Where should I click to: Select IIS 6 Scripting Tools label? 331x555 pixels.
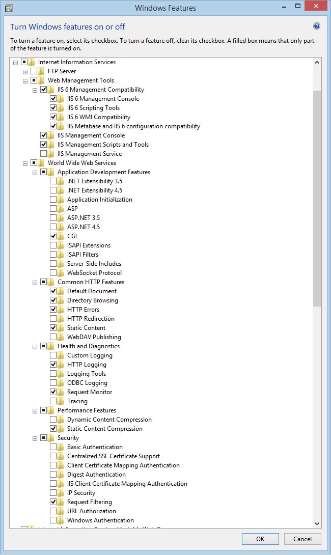[x=94, y=107]
